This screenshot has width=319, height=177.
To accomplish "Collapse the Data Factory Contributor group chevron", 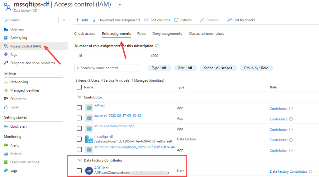I will (x=79, y=160).
